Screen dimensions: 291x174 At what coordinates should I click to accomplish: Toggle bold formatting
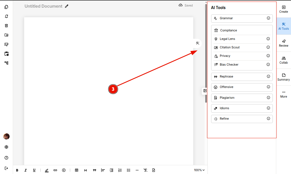[17, 170]
